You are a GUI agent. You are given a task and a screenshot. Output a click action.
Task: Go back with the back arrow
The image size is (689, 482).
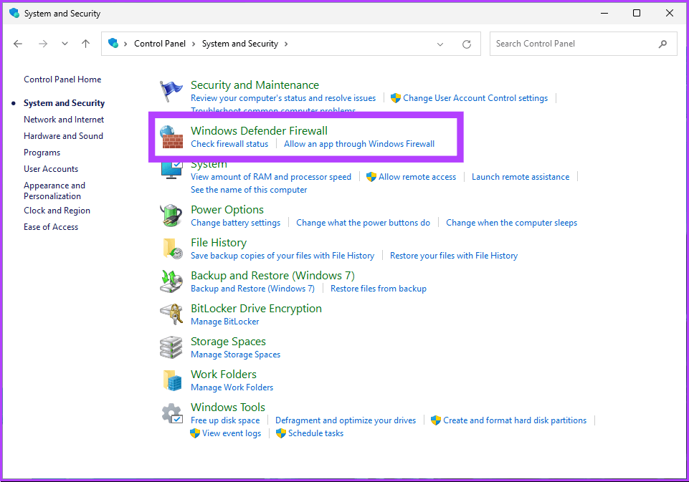18,44
